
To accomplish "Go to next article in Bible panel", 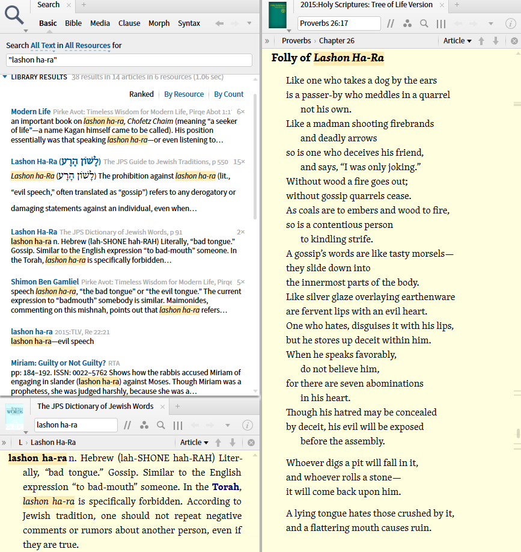I will pos(496,41).
